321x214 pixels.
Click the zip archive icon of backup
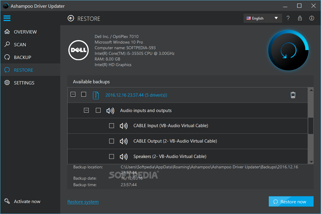click(96, 95)
